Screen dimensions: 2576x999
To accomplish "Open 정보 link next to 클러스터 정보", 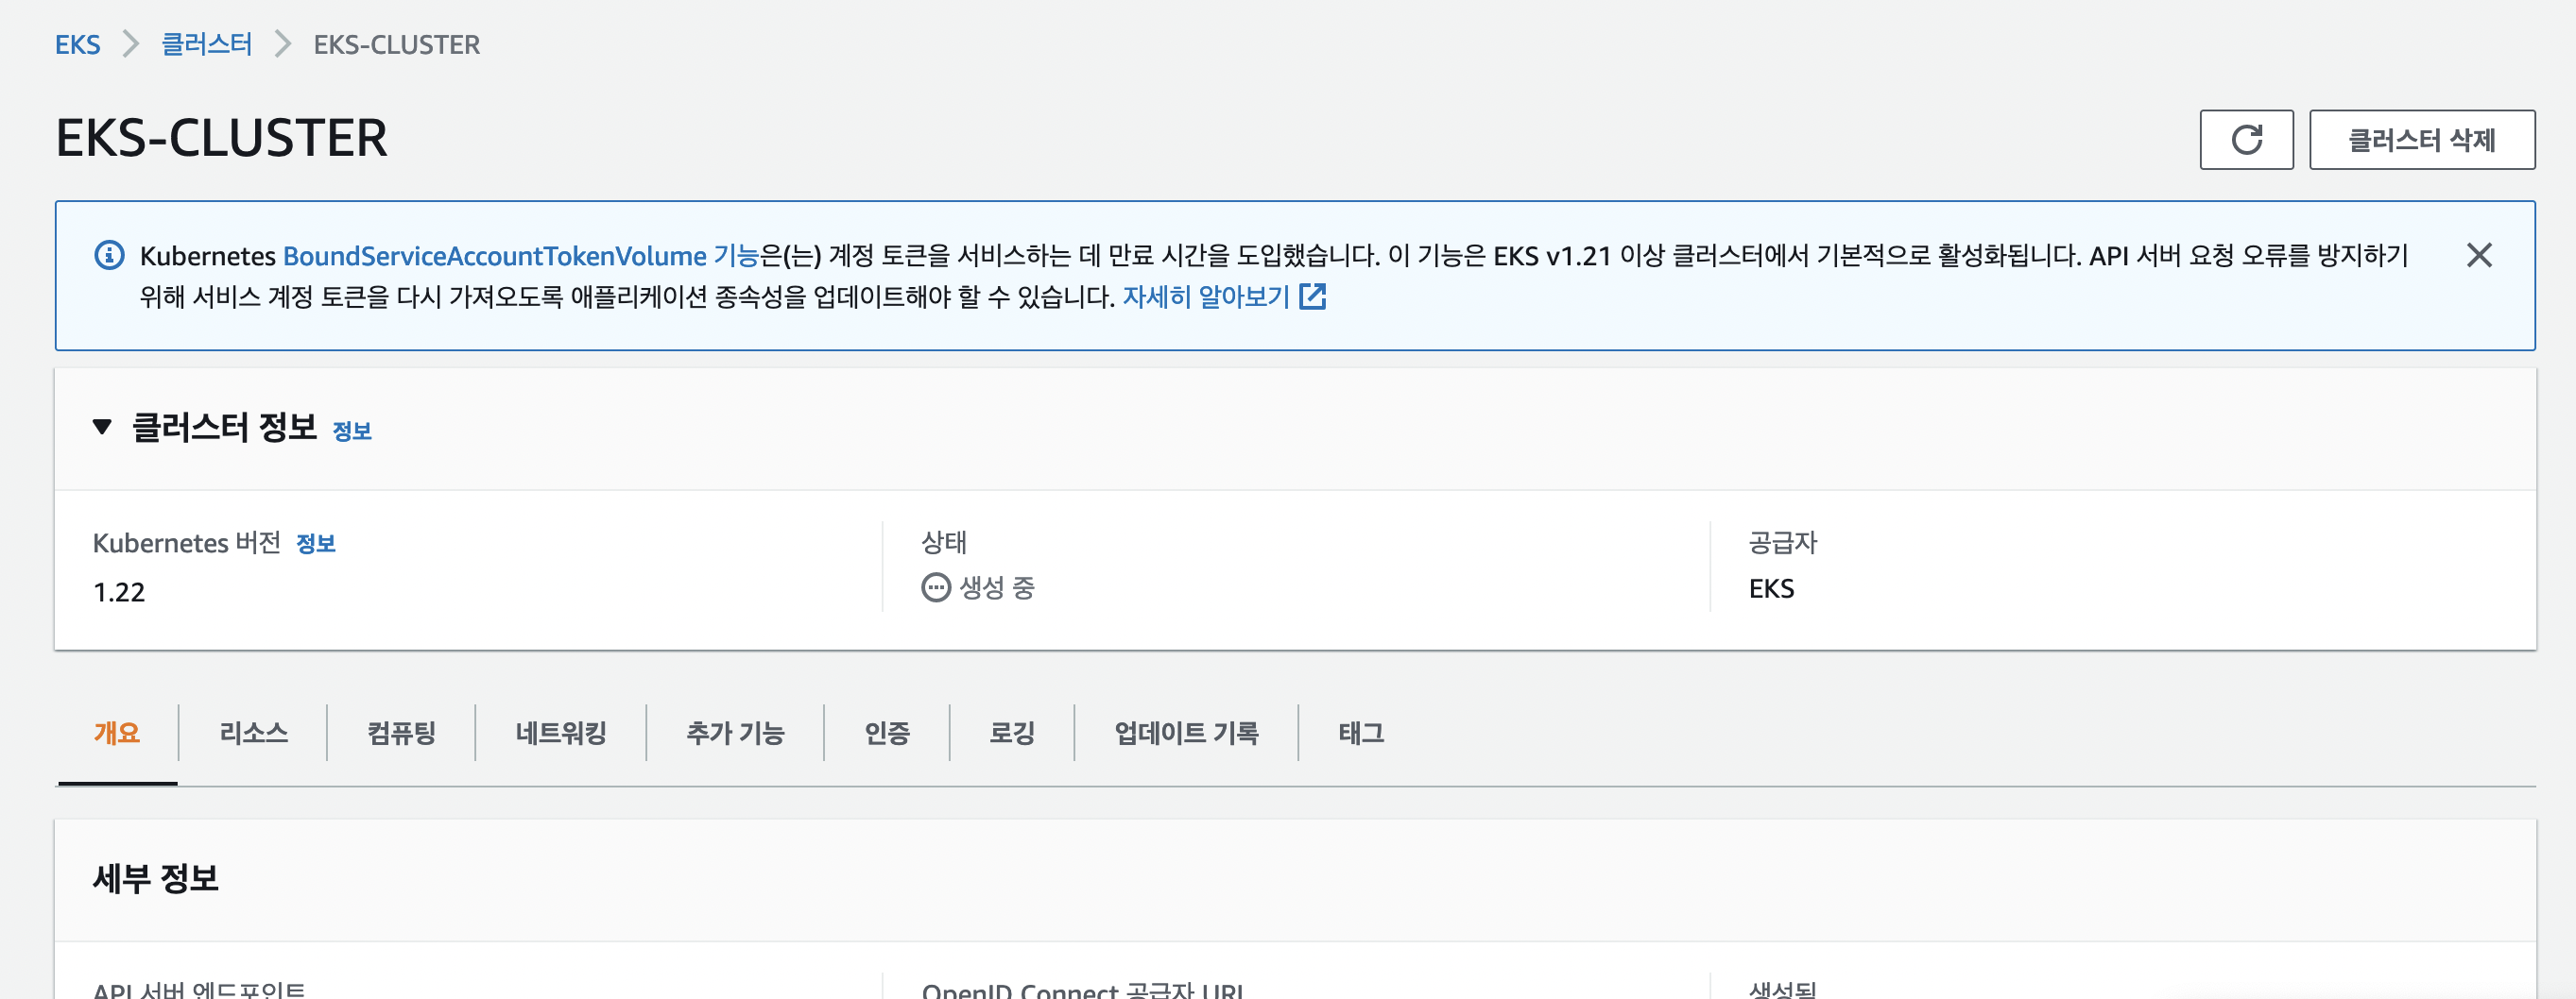I will point(351,432).
